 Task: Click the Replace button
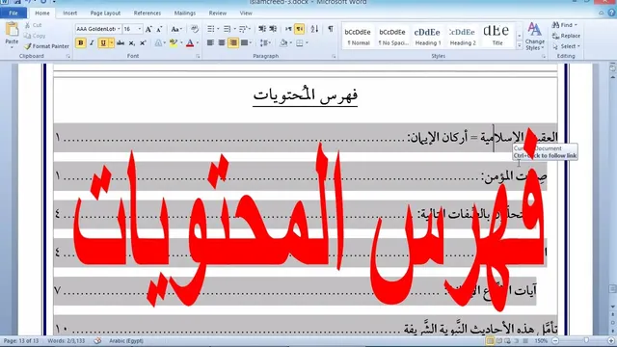(x=566, y=36)
